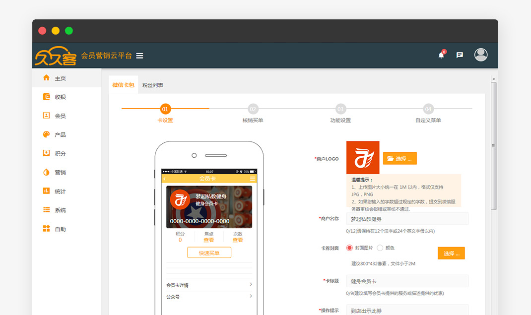
Task: Click 选择 button next to merchant logo
Action: (x=399, y=159)
